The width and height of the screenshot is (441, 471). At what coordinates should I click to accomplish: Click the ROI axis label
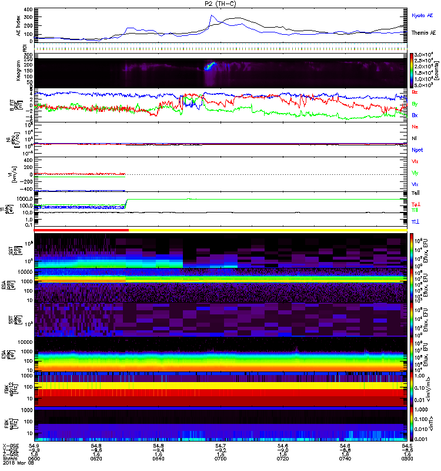(25, 48)
